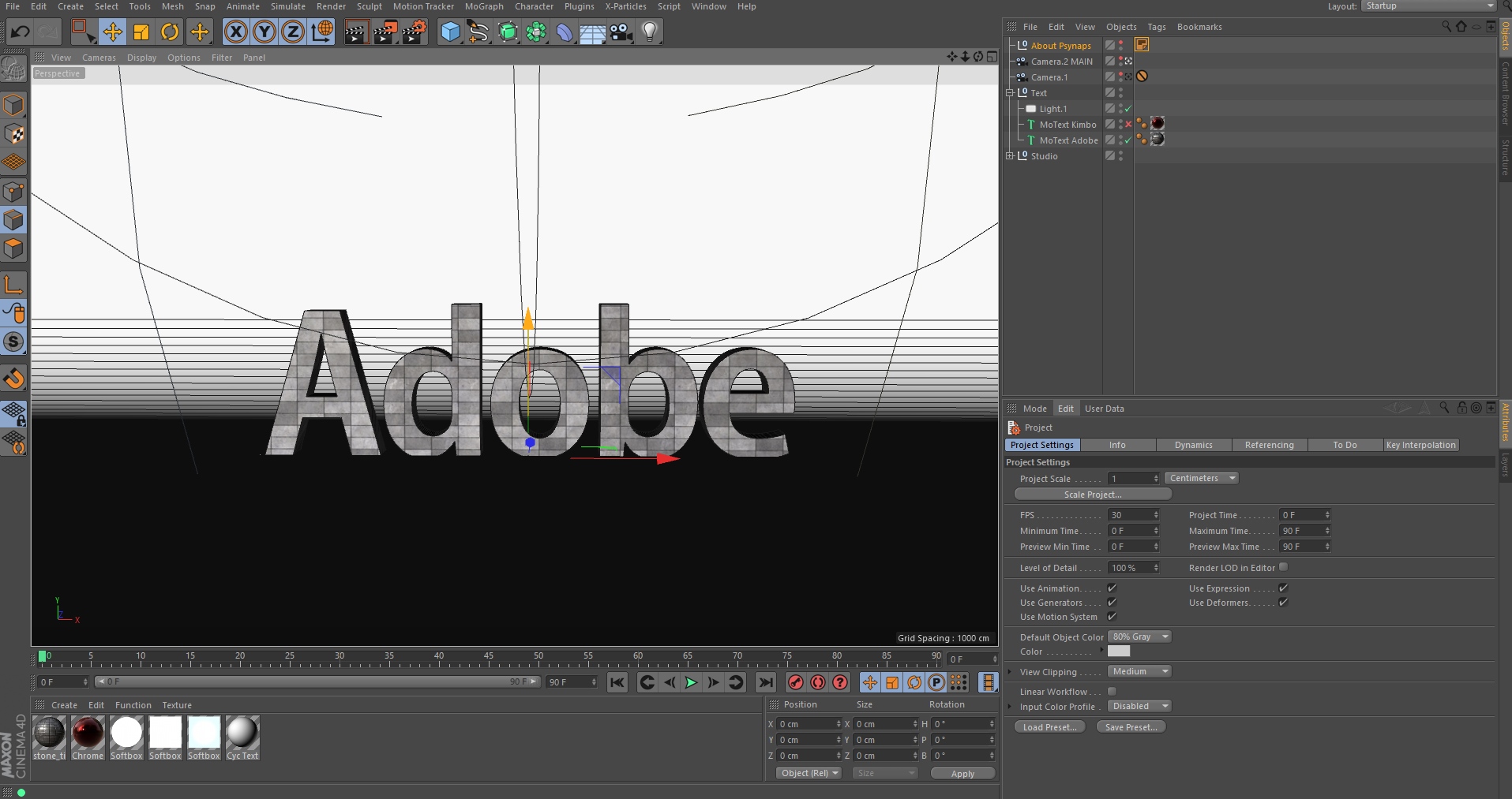Click the Apply coordinates button
The height and width of the screenshot is (799, 1512).
point(962,774)
